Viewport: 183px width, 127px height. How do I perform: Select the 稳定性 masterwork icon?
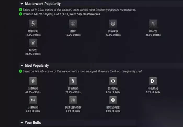point(153,24)
